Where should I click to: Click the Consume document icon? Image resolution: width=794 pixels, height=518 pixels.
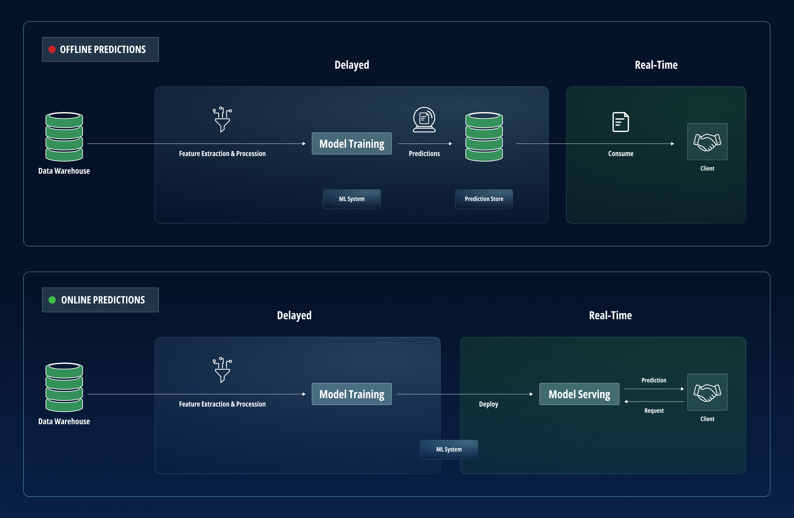click(621, 122)
